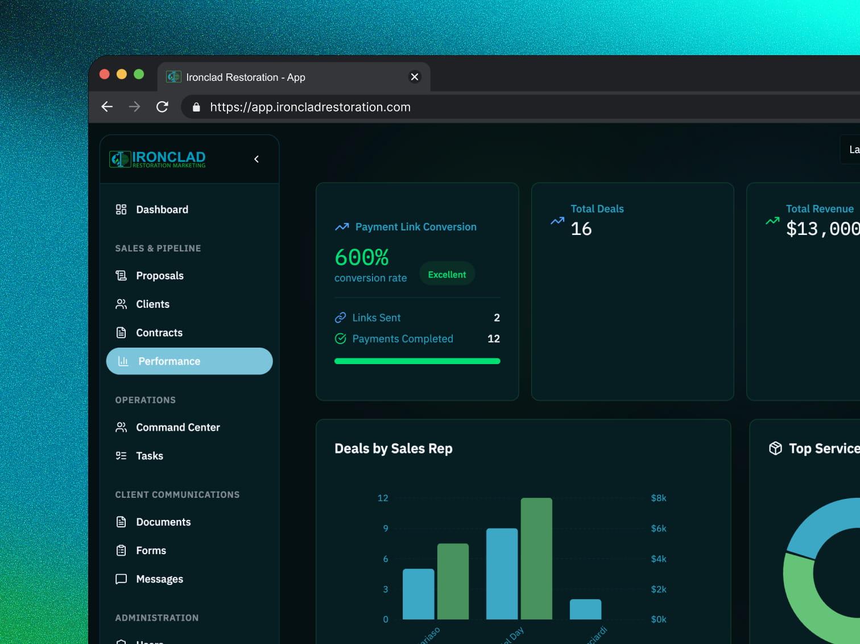Click the Links Sent value 2
This screenshot has width=860, height=644.
point(497,317)
